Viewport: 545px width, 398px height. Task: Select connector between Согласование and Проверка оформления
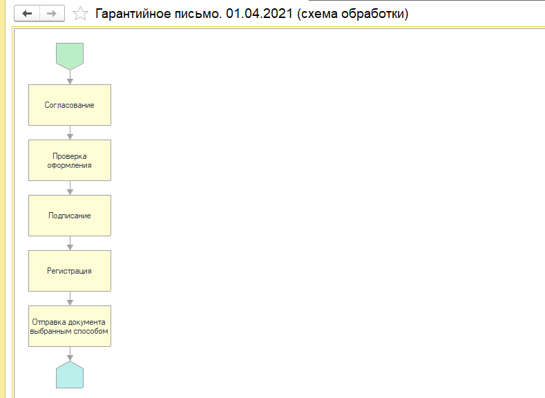pos(69,133)
